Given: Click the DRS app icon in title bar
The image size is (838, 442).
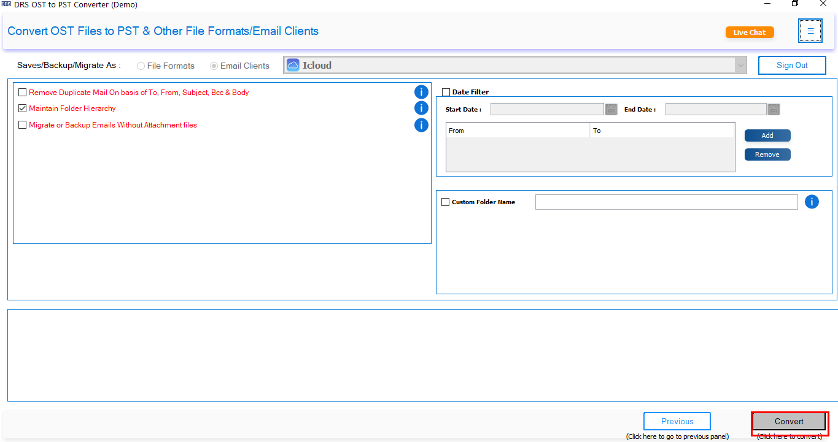Looking at the screenshot, I should click(x=7, y=4).
